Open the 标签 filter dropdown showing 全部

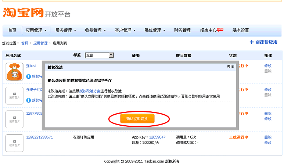pos(99,55)
